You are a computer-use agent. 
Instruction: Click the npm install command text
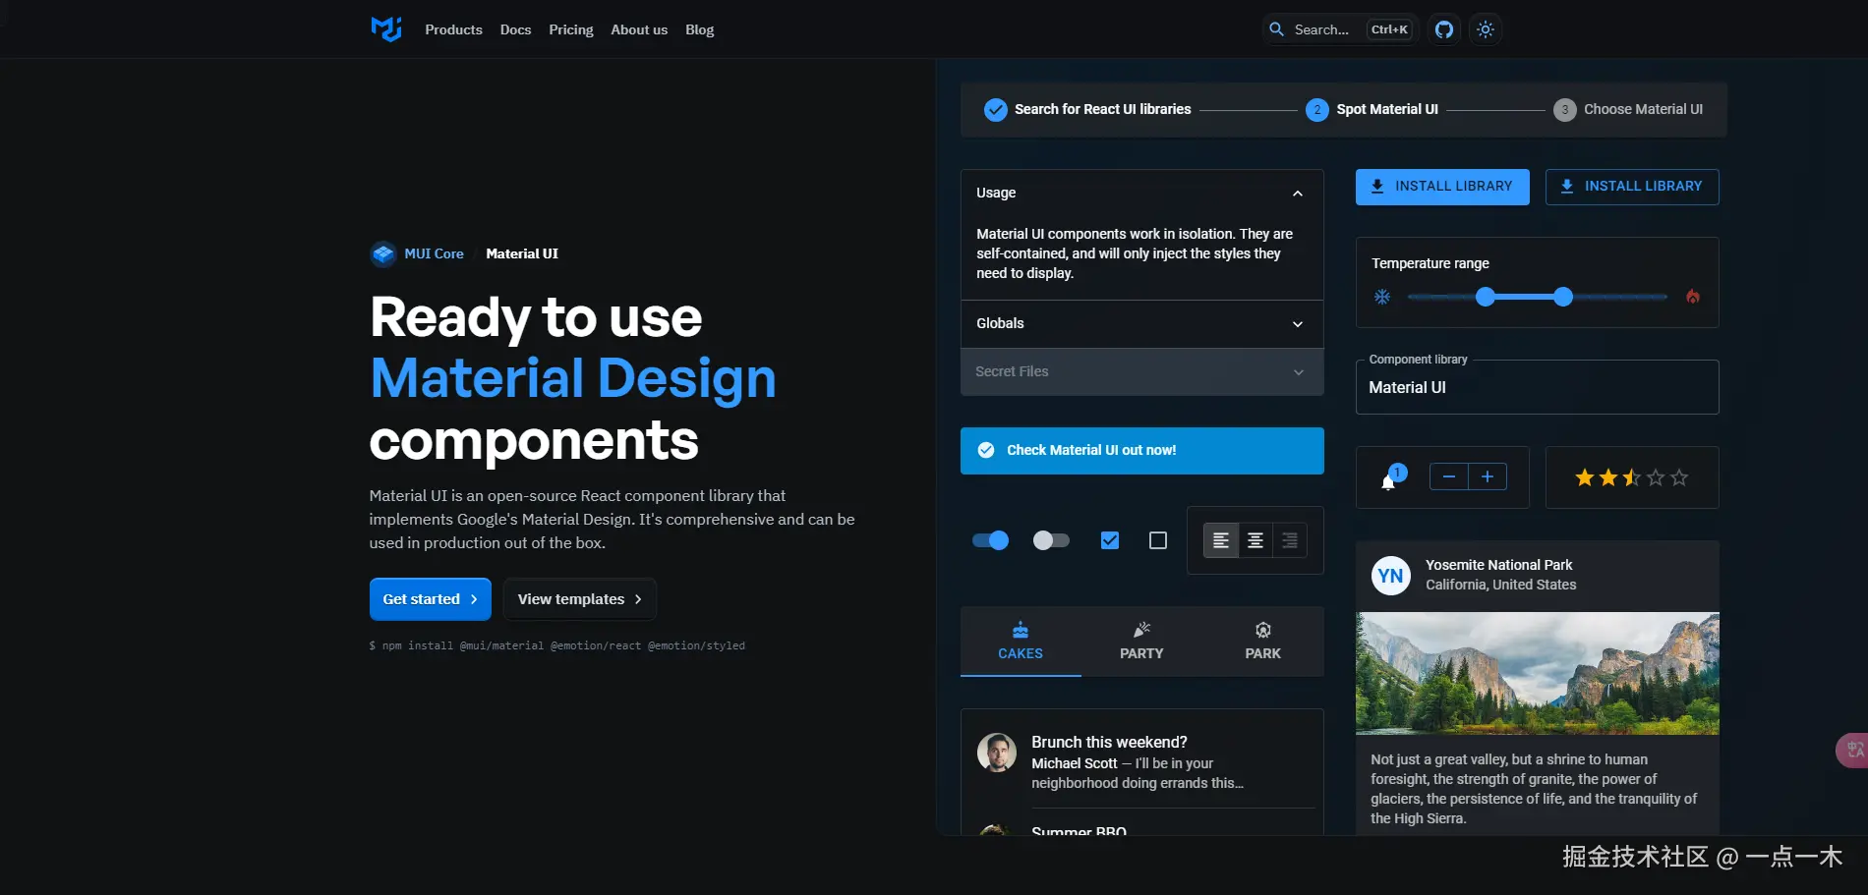(557, 646)
